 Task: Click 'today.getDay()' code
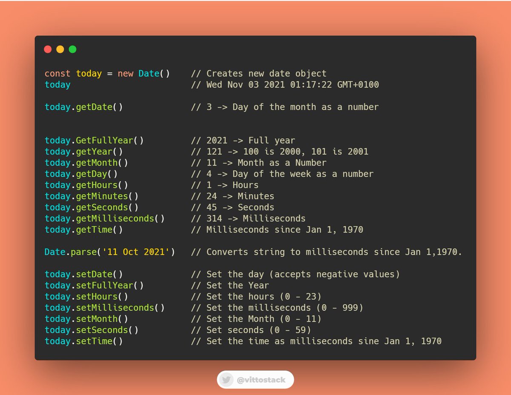(81, 174)
